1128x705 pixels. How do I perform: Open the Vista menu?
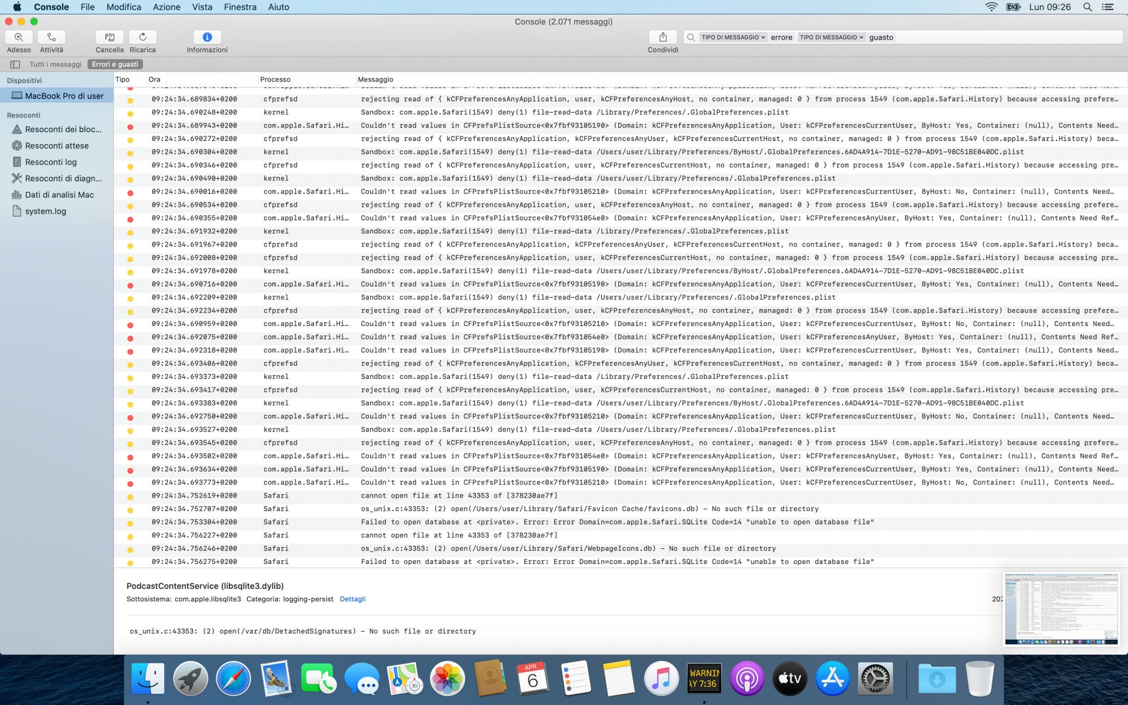coord(202,7)
